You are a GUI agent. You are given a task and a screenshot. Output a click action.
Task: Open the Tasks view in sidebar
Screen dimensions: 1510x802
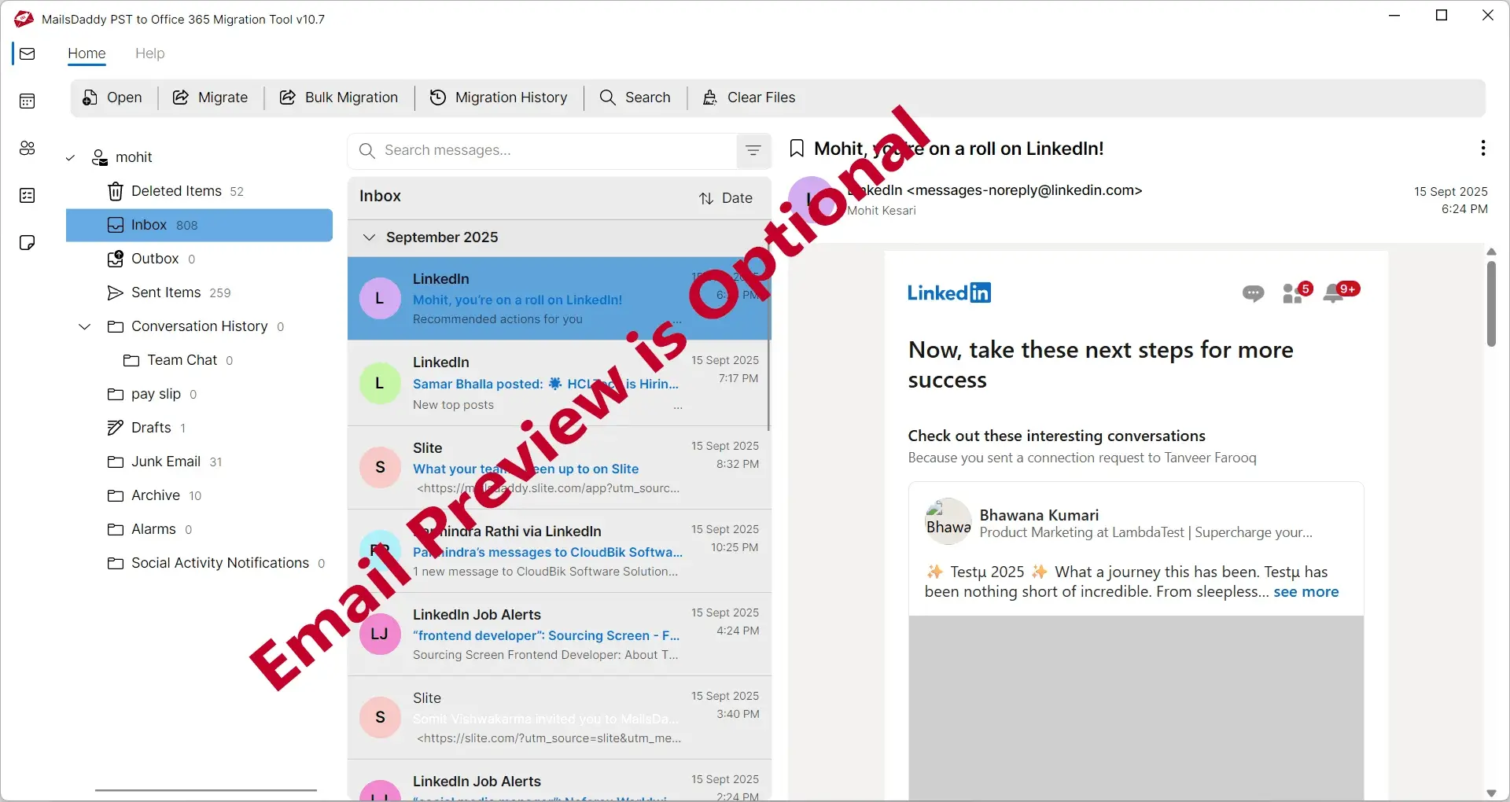[28, 195]
